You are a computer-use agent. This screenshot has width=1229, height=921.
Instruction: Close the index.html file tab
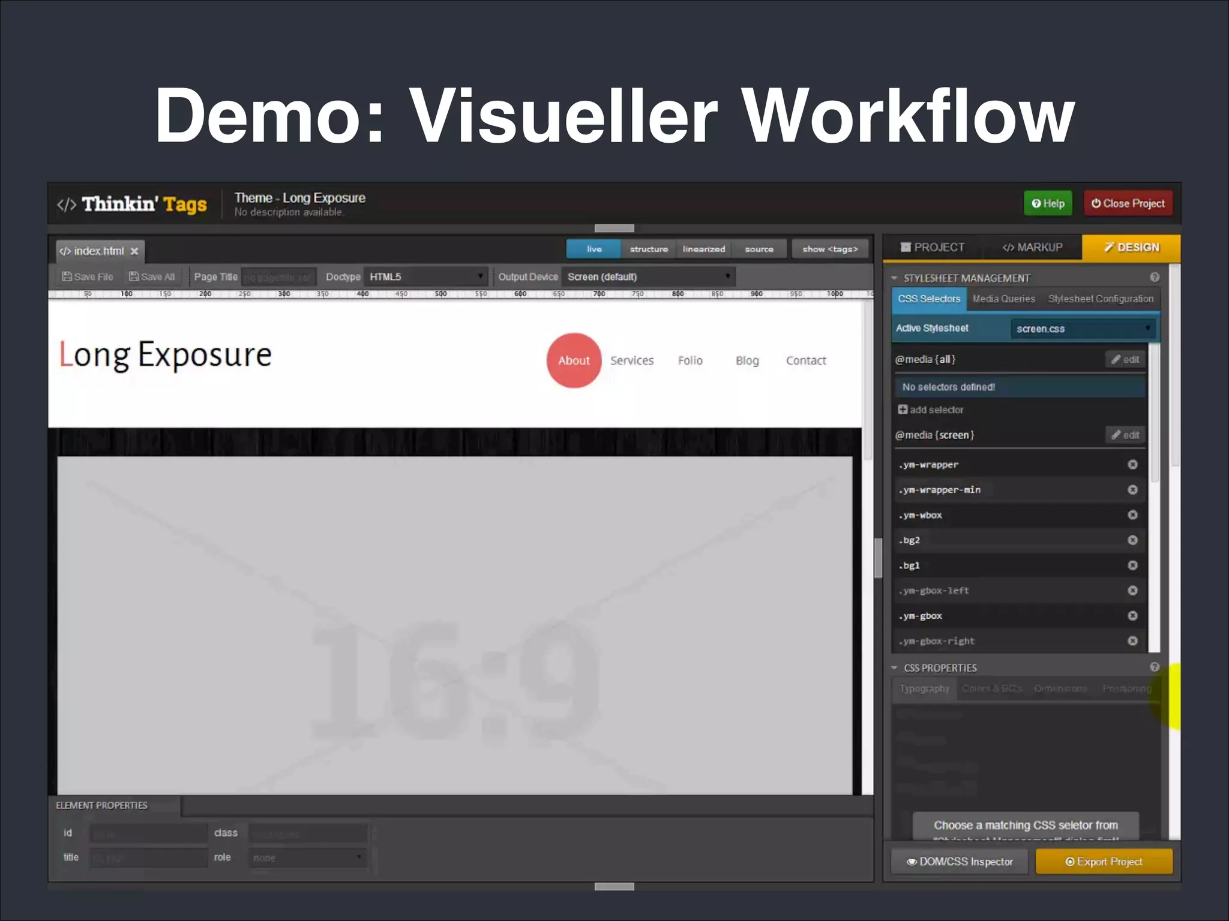pyautogui.click(x=134, y=251)
